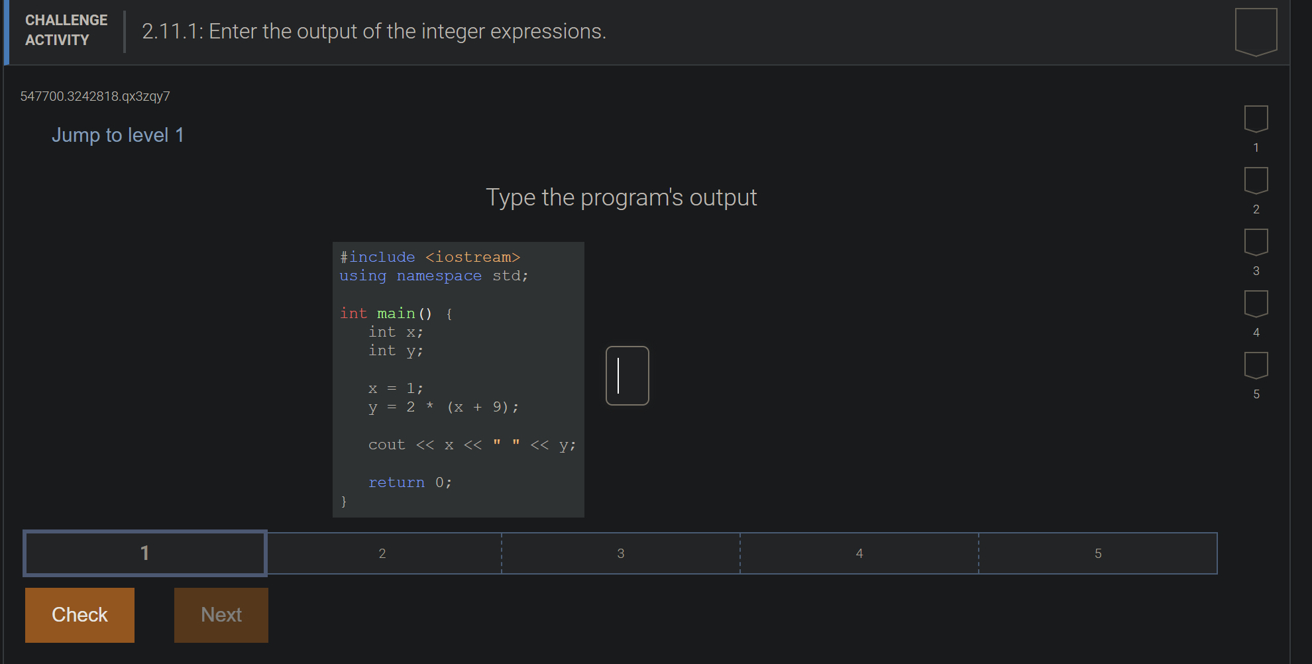Switch to level 2 in progress bar
Image resolution: width=1312 pixels, height=664 pixels.
[382, 553]
